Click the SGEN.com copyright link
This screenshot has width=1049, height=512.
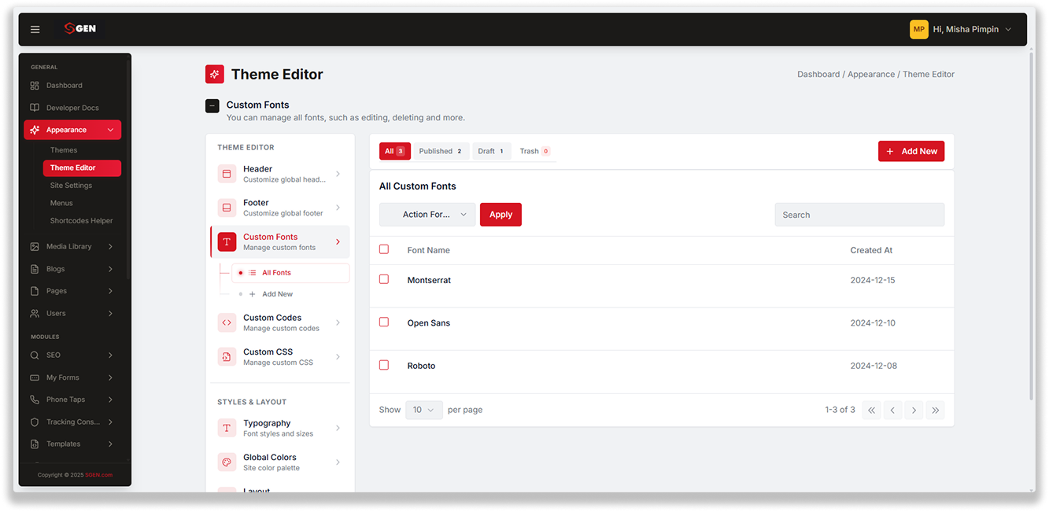[x=99, y=475]
